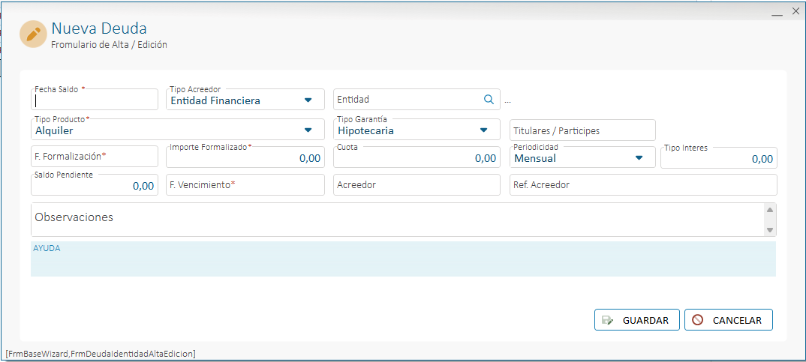Click the save icon on GUARDAR

coord(608,321)
